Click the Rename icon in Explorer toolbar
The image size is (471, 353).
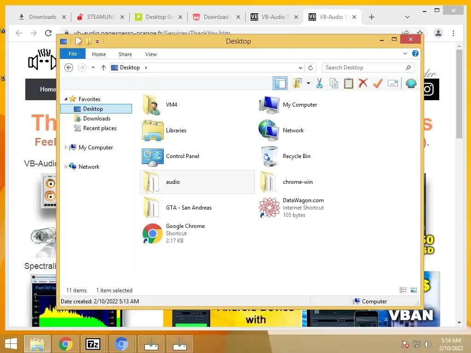click(393, 83)
